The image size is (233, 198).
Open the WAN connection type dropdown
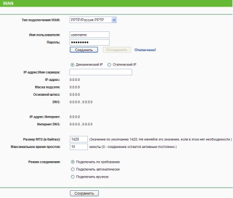[93, 20]
